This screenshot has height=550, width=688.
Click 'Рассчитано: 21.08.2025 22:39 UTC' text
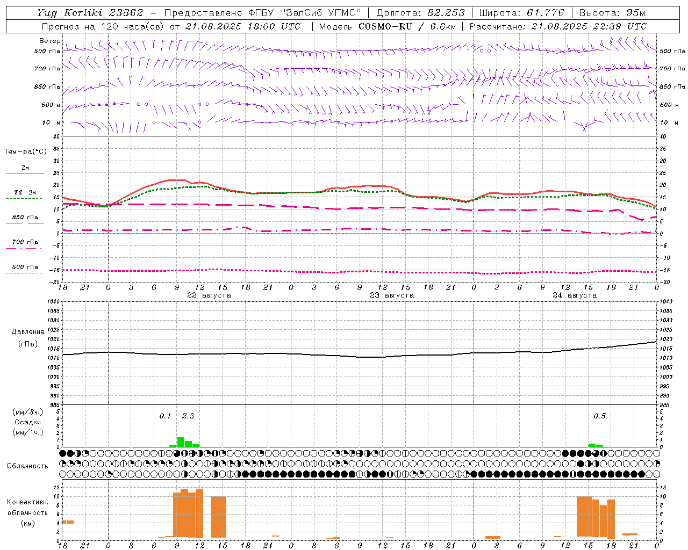pyautogui.click(x=558, y=26)
